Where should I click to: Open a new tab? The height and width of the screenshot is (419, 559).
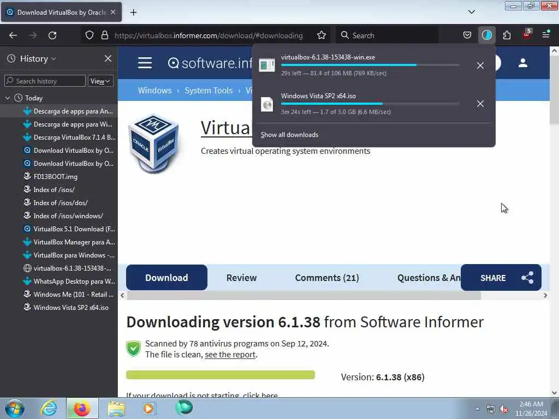point(133,13)
